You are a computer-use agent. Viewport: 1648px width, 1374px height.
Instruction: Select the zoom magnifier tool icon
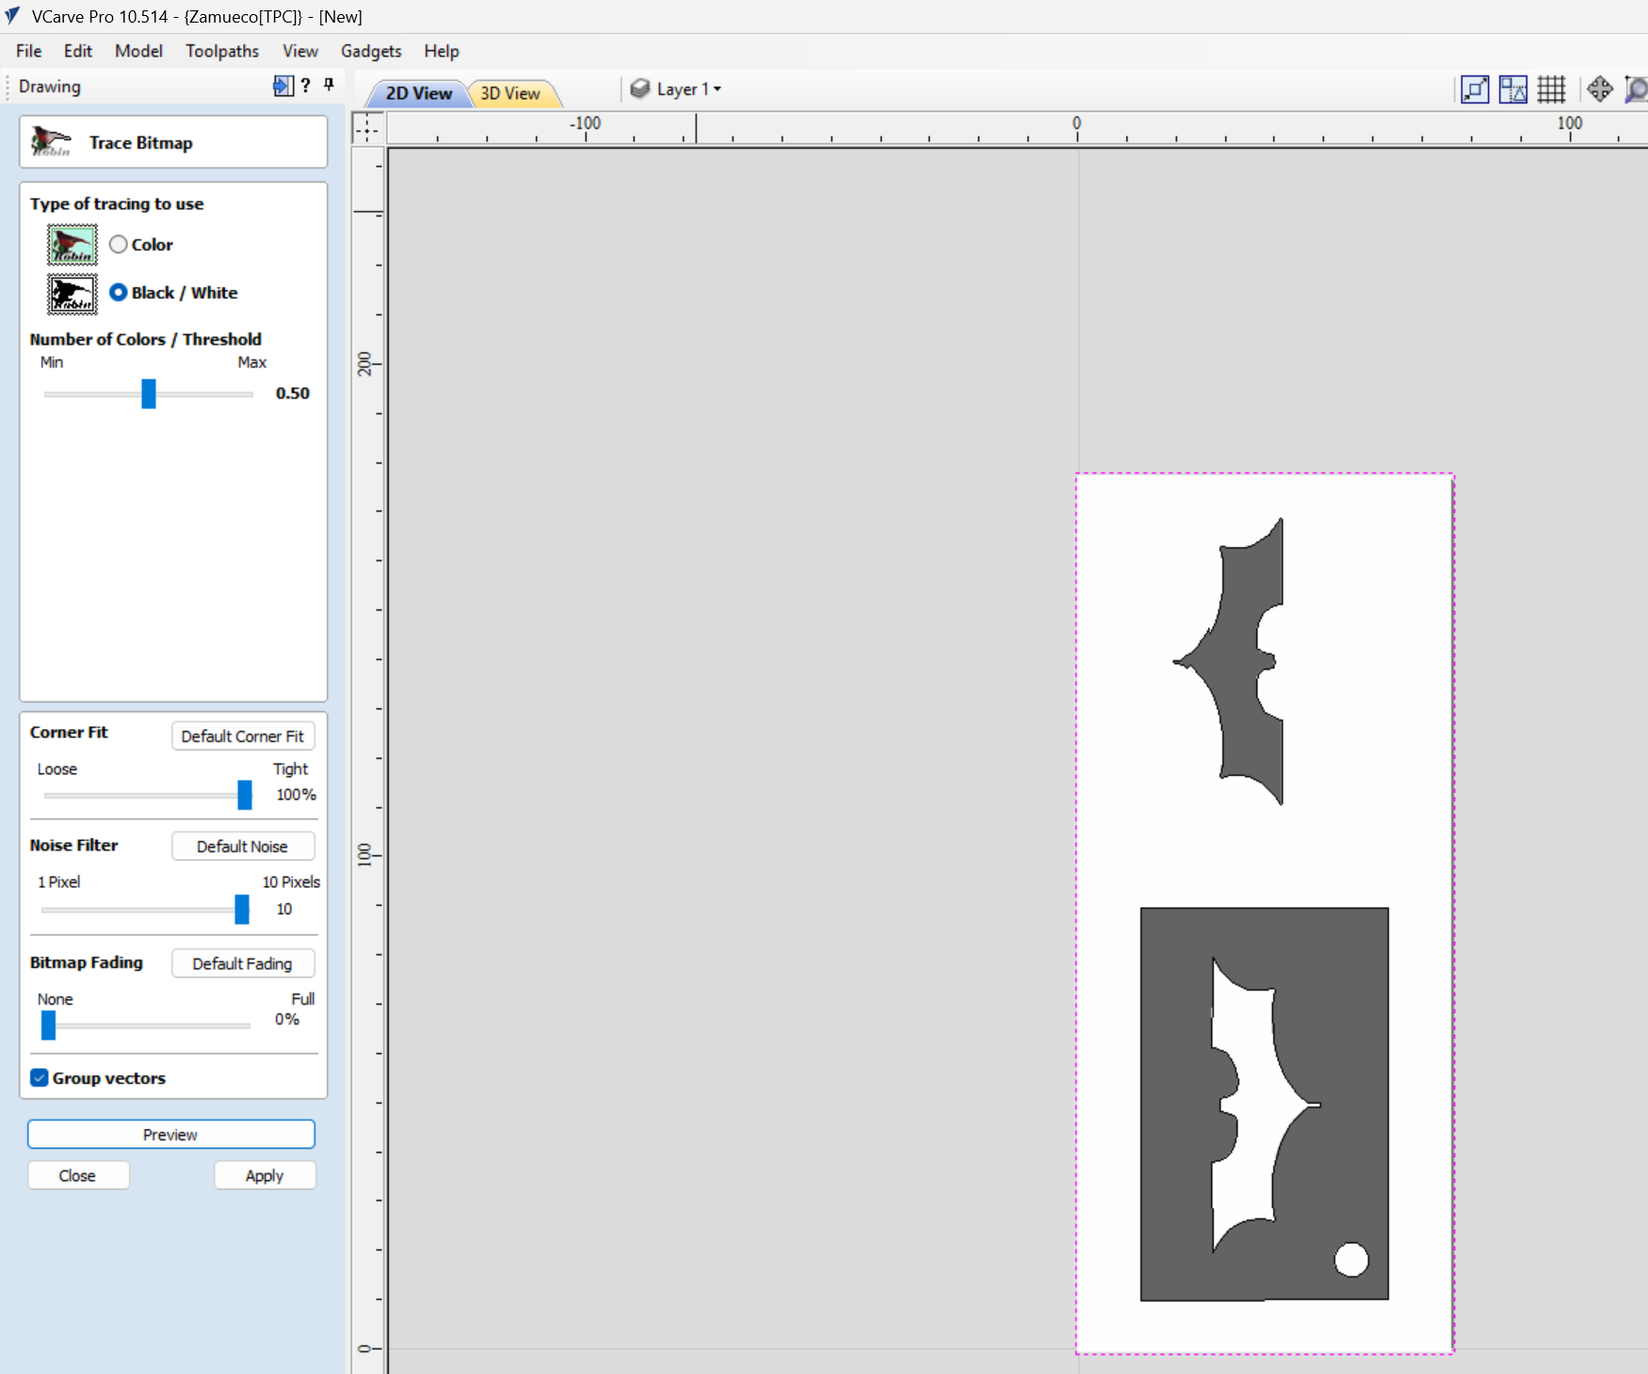(x=1637, y=89)
